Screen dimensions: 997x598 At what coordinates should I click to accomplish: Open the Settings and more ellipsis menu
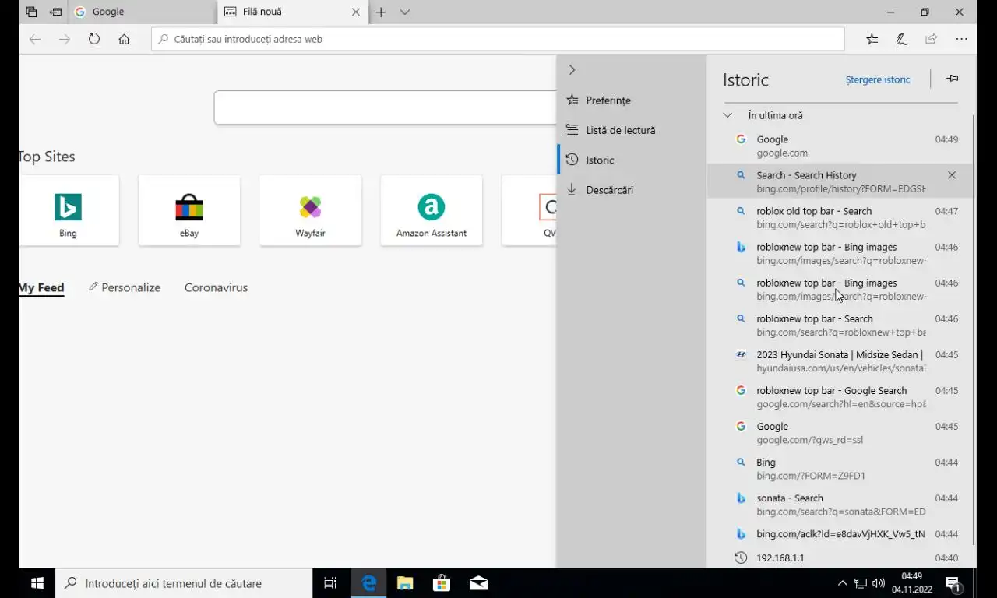961,39
